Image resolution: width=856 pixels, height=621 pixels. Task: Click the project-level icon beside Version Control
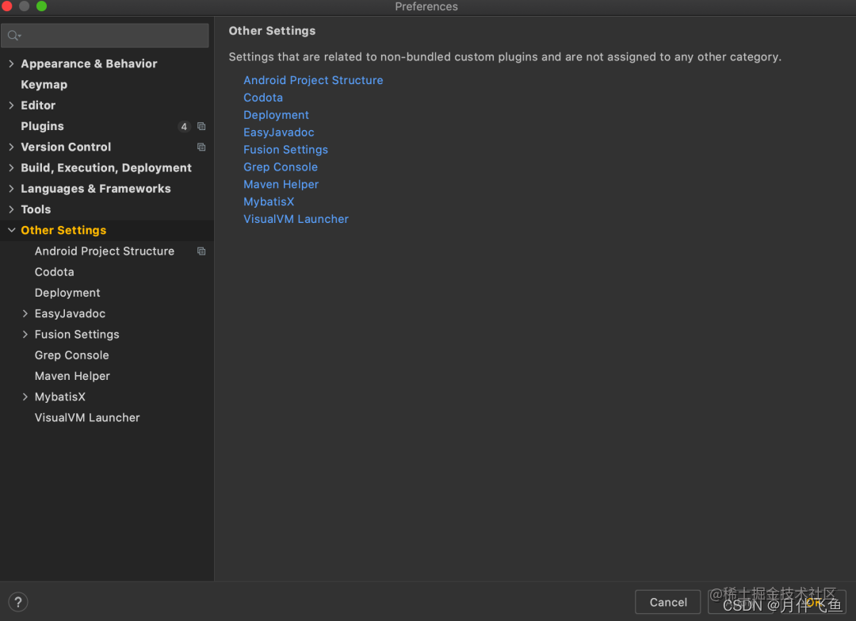pos(201,147)
